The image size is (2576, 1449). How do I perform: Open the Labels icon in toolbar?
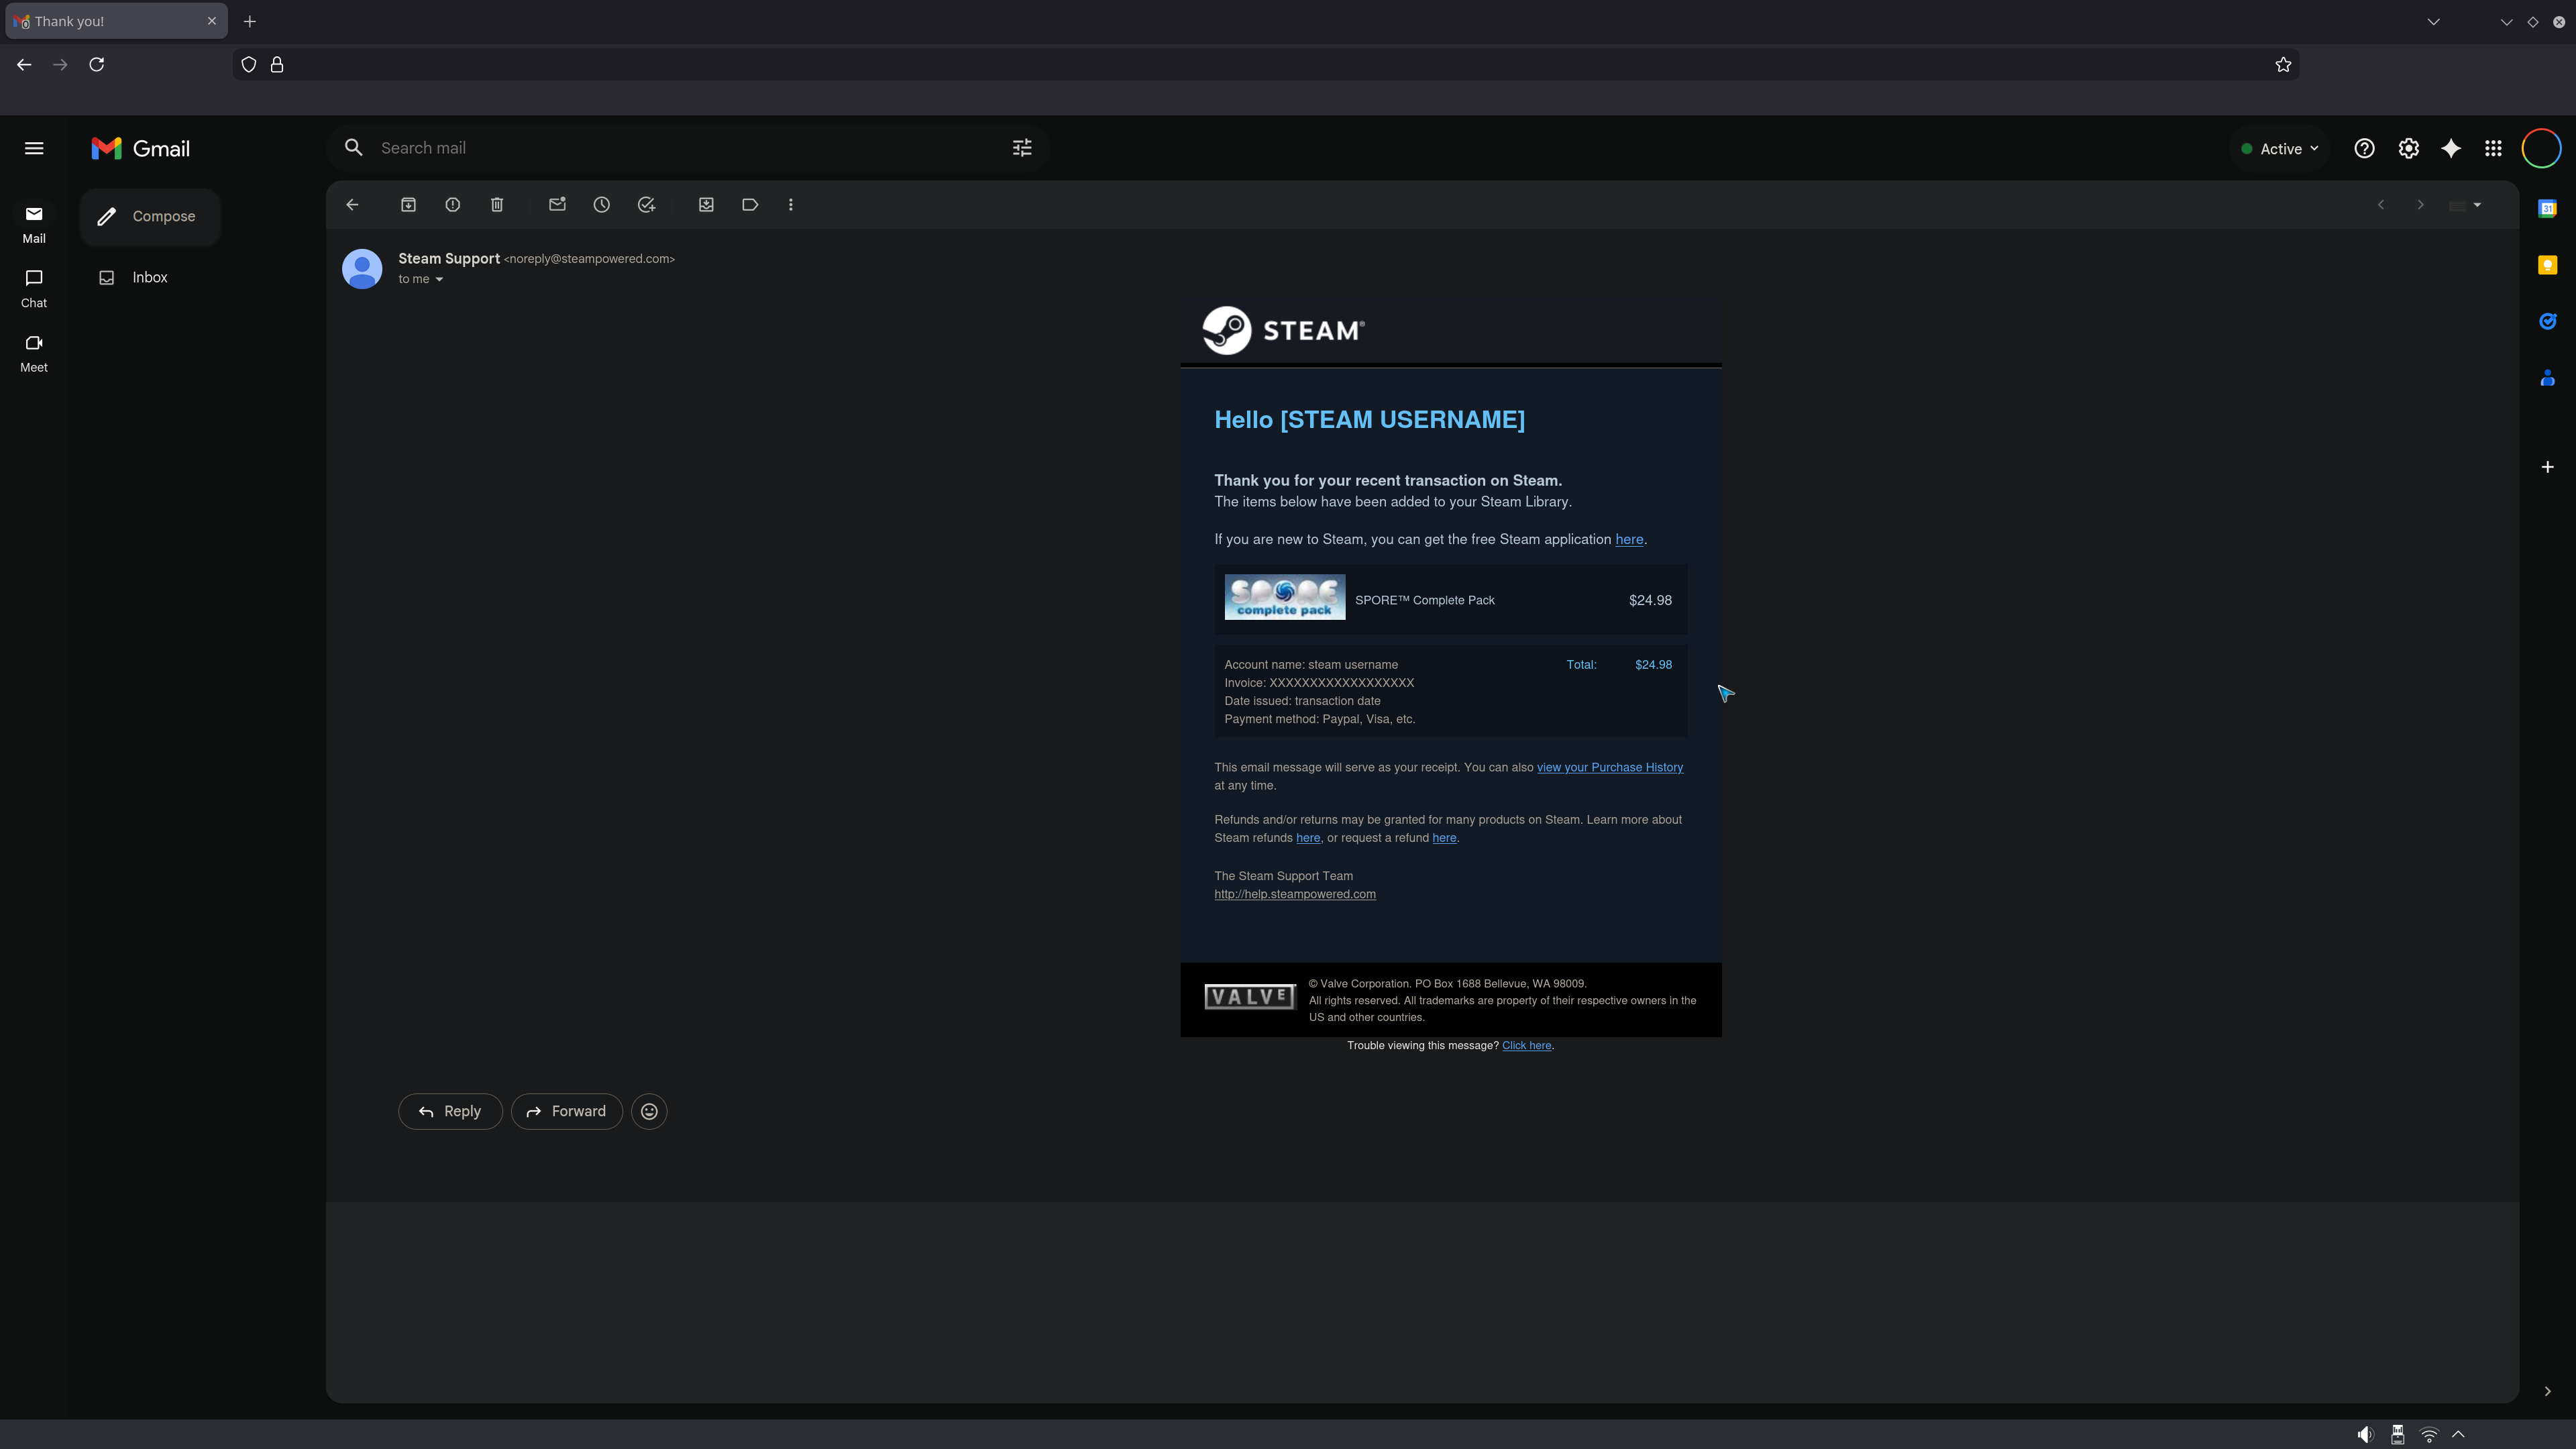pos(750,205)
